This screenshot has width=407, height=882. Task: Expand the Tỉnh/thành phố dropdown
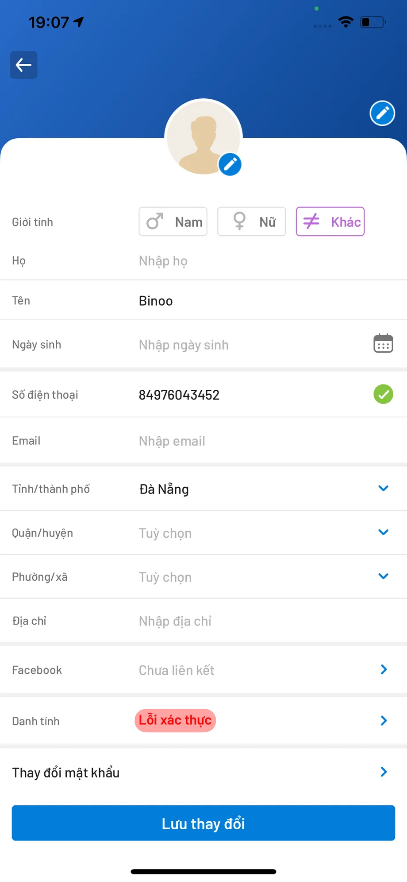(383, 488)
